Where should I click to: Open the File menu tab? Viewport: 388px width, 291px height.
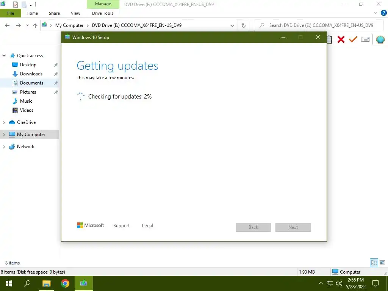[11, 13]
